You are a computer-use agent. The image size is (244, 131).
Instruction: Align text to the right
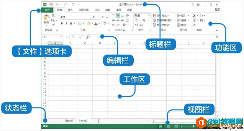tap(123, 20)
